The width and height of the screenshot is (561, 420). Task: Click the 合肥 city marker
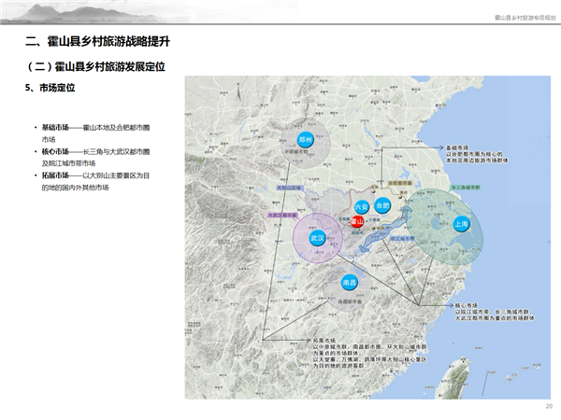pos(381,205)
